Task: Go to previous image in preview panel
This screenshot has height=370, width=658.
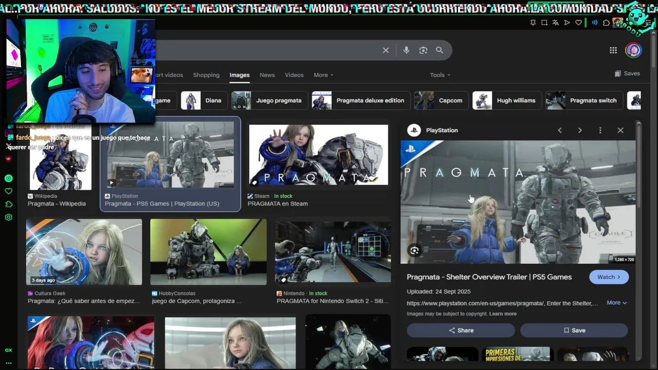Action: point(560,131)
